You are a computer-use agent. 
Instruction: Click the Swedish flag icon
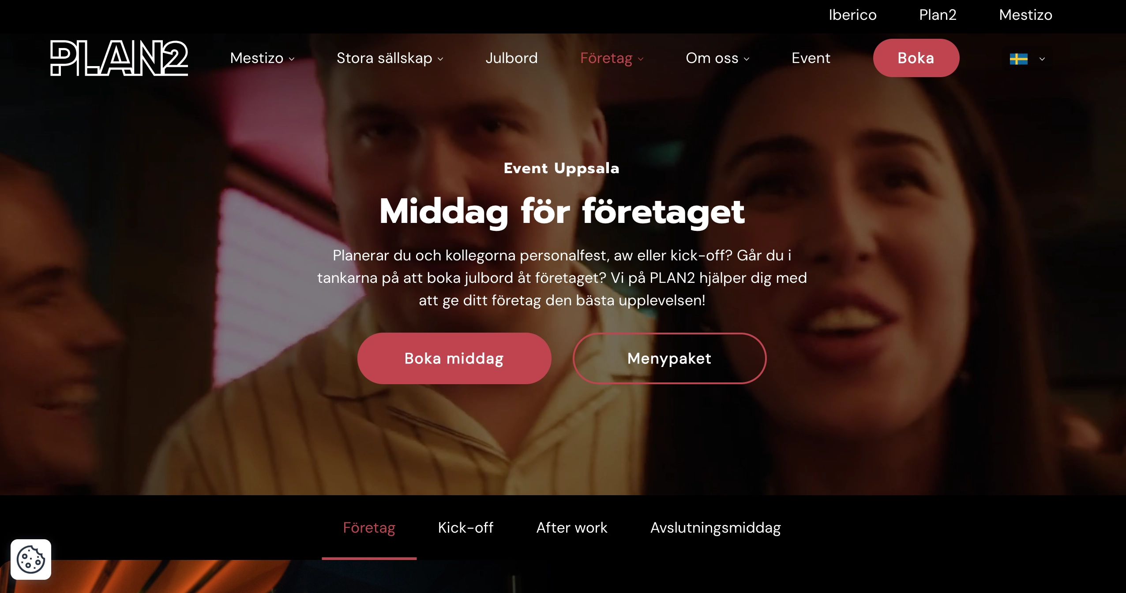point(1019,59)
